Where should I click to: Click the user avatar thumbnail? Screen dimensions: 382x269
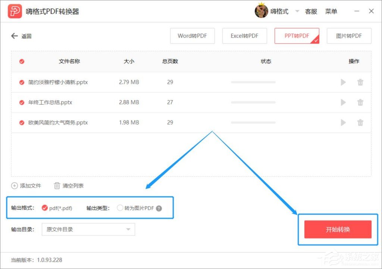pyautogui.click(x=261, y=11)
